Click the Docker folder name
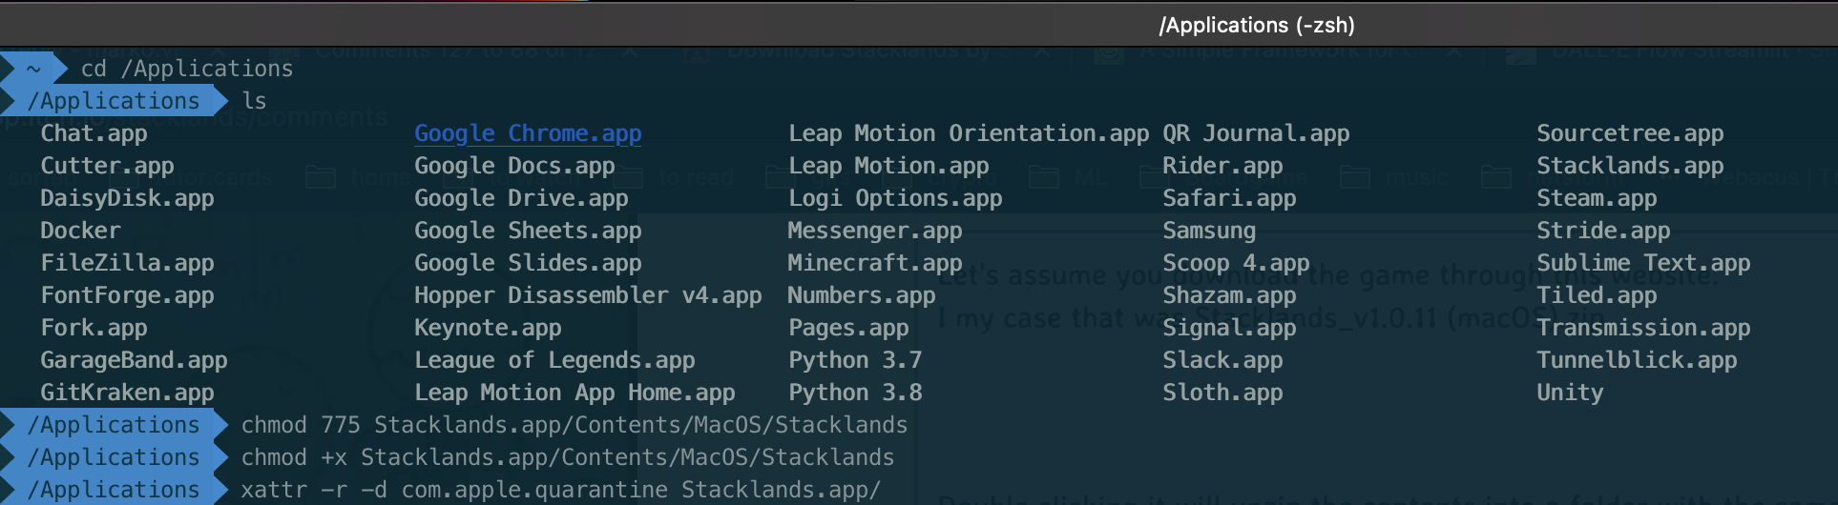The image size is (1838, 505). click(x=80, y=231)
